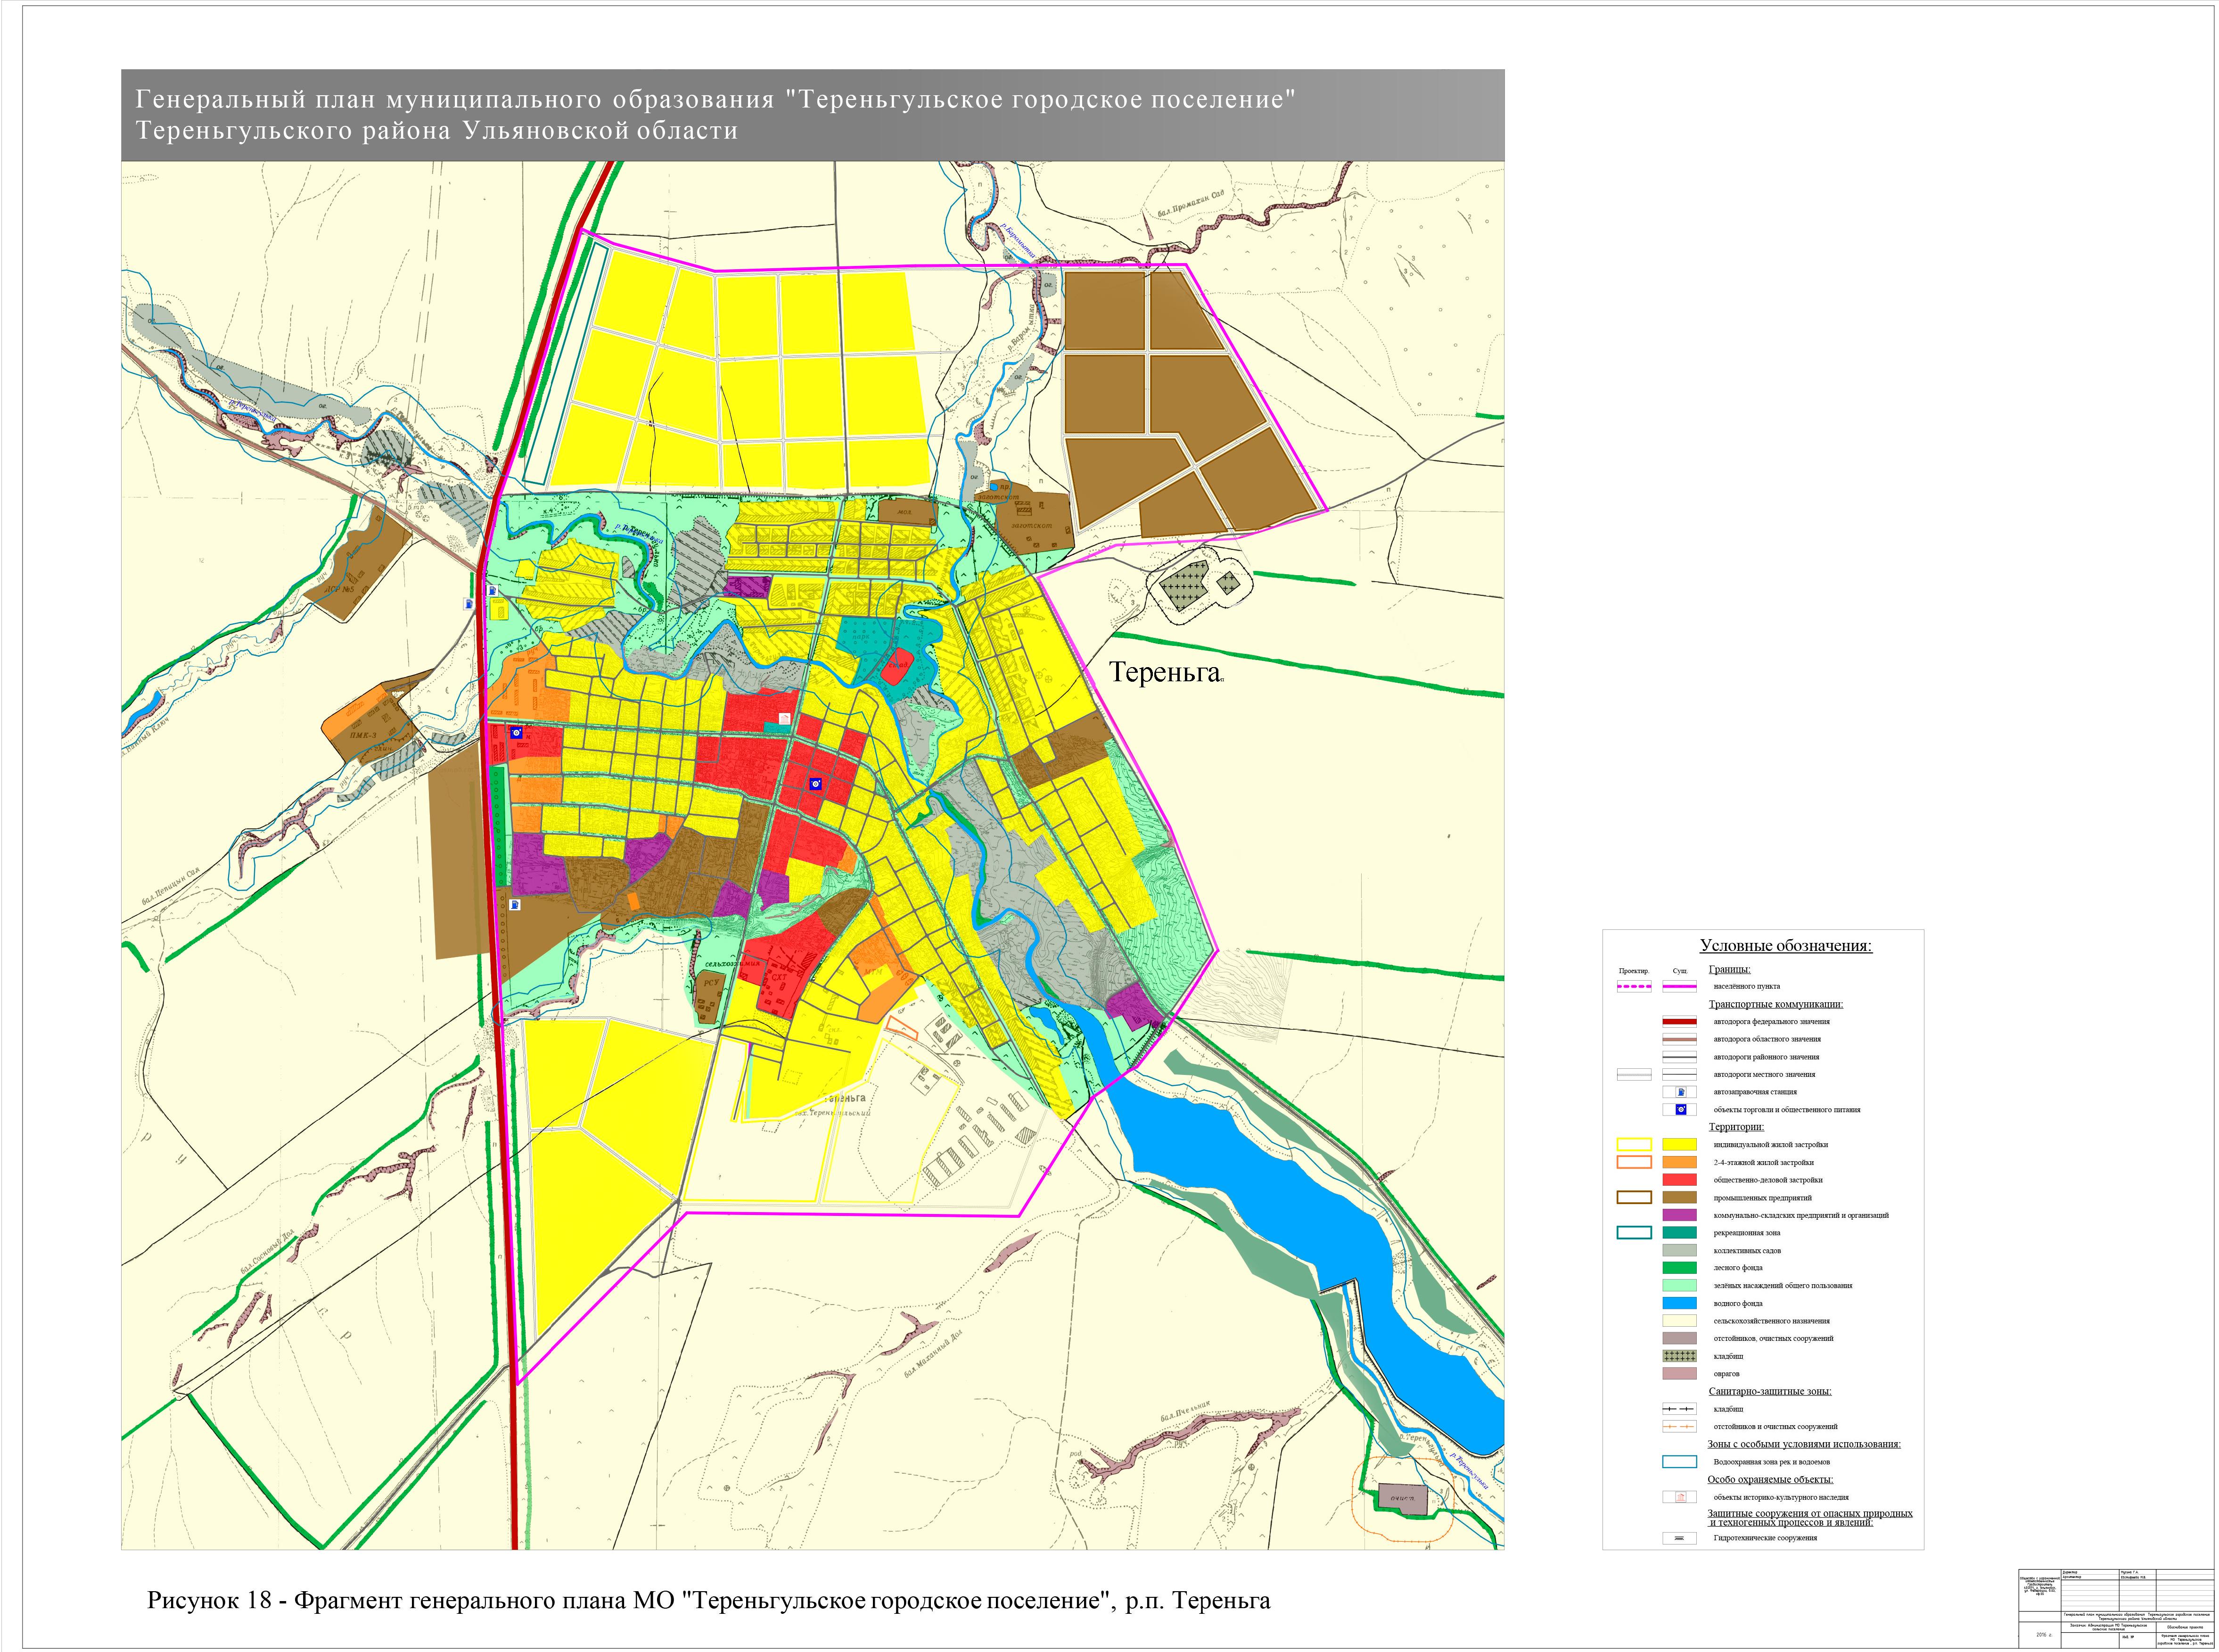Click the hydrotechnical structures symbol in legend
The height and width of the screenshot is (1652, 2219).
pos(1679,1538)
